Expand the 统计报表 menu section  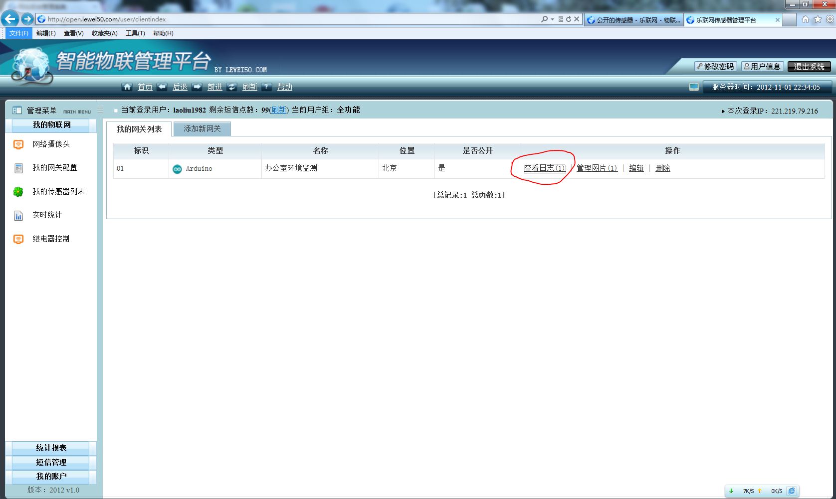(51, 448)
